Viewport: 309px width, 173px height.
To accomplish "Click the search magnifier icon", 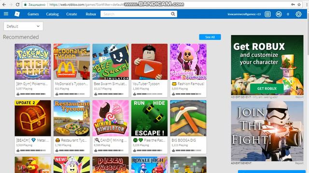I will coord(173,14).
